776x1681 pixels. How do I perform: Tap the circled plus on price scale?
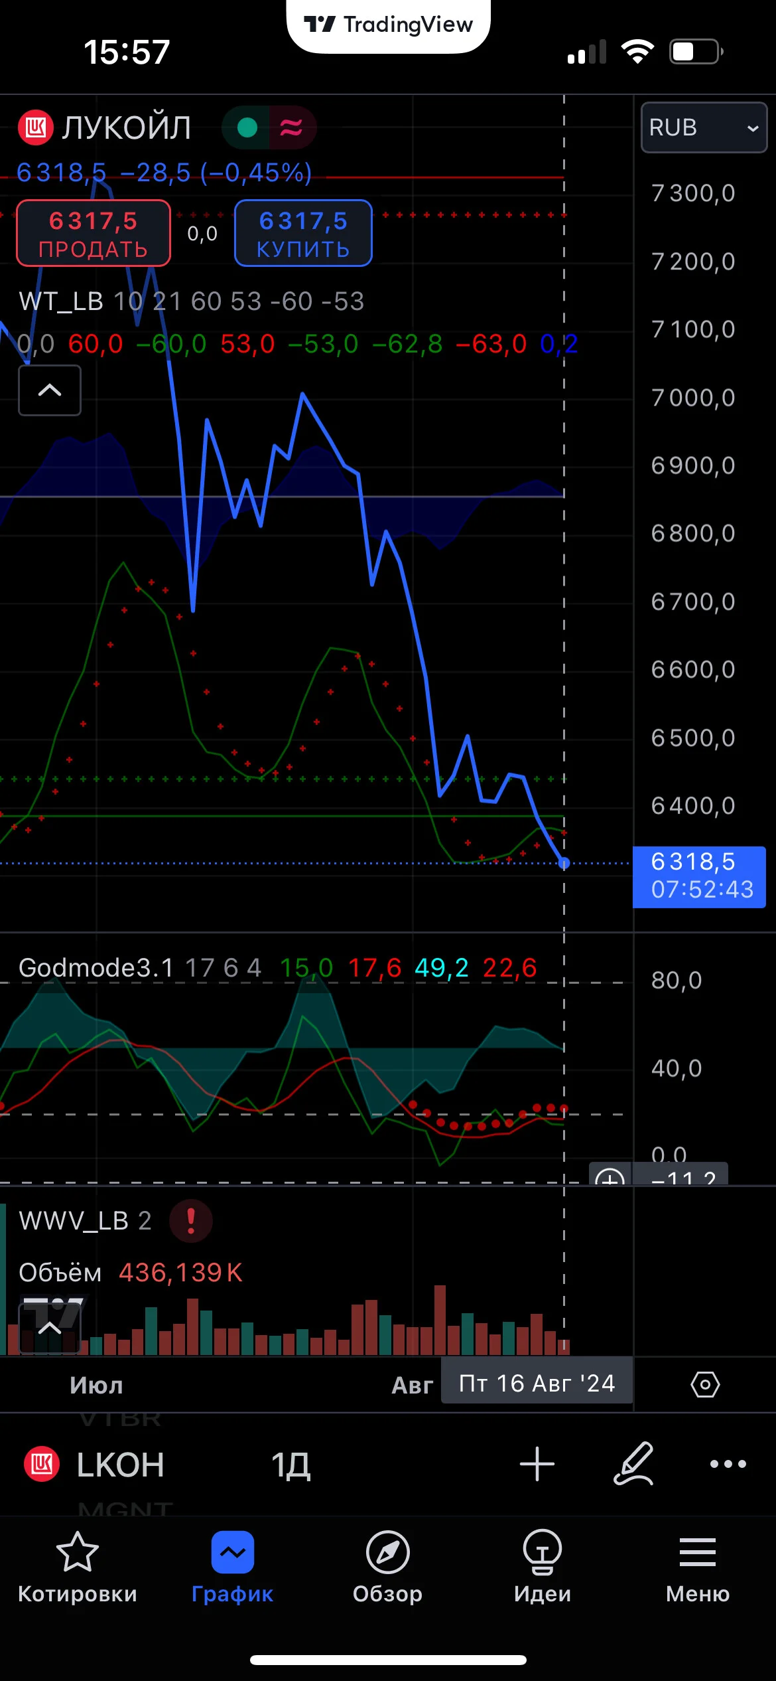[610, 1176]
